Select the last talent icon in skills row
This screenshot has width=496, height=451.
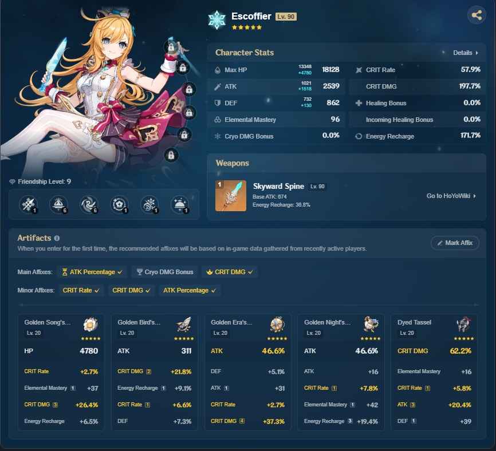[x=180, y=204]
